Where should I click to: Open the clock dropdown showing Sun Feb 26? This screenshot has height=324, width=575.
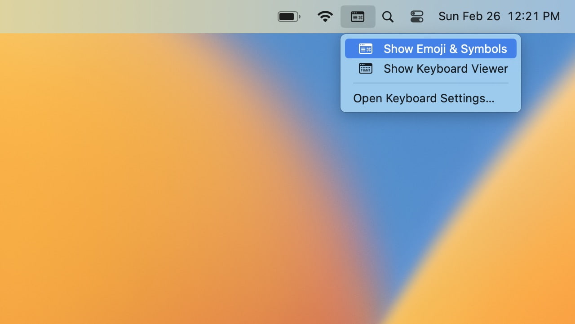click(x=469, y=16)
